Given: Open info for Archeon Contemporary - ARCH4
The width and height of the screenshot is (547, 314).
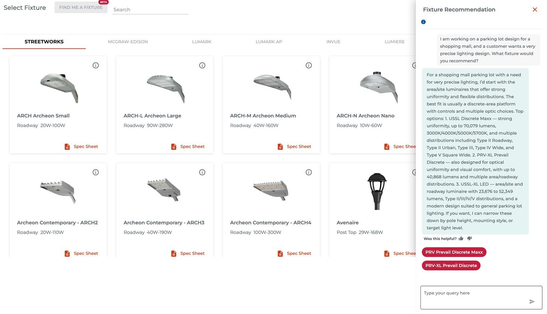Looking at the screenshot, I should click(309, 172).
